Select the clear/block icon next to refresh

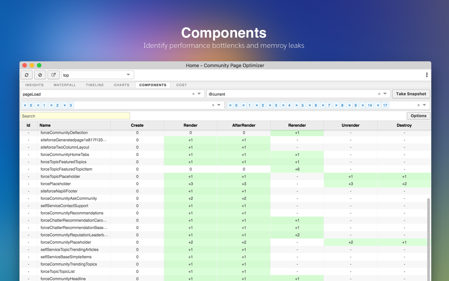[x=40, y=75]
